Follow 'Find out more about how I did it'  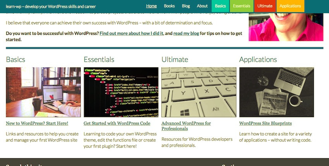pyautogui.click(x=132, y=34)
